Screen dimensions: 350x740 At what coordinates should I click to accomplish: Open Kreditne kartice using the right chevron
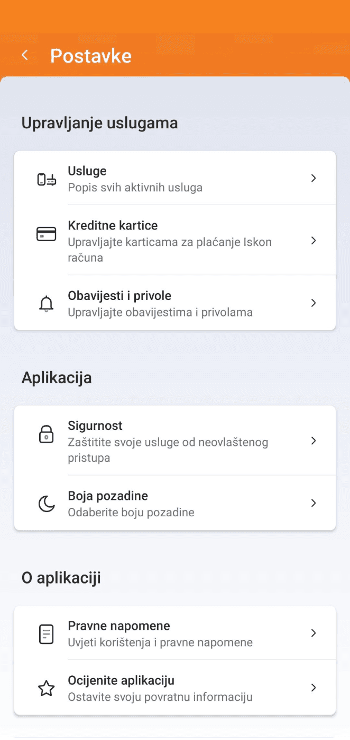314,240
